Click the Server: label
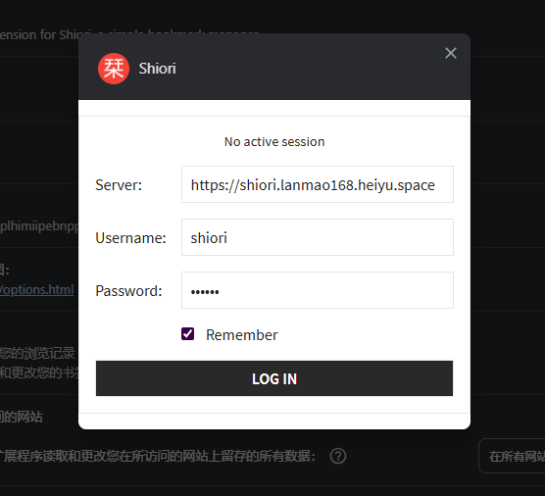 [119, 185]
